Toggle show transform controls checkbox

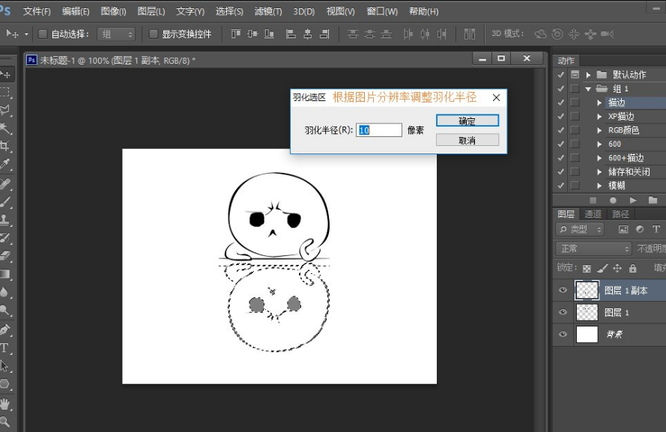(x=154, y=34)
